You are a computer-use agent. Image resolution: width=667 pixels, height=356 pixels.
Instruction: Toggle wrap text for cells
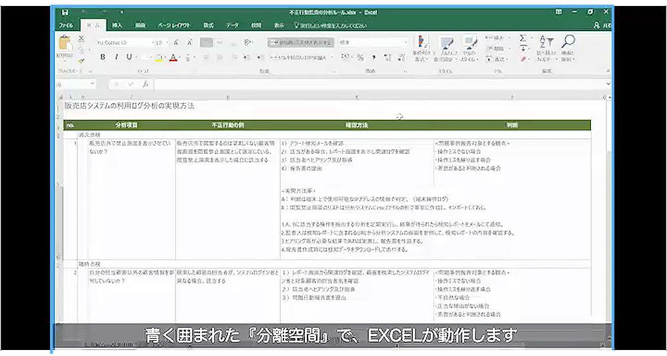coord(300,43)
